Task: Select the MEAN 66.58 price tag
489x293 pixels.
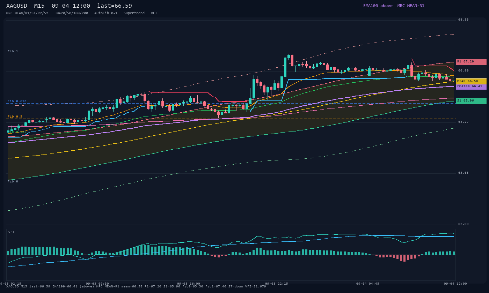Action: click(471, 81)
